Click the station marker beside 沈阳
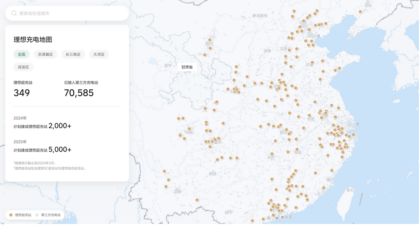This screenshot has width=420, height=225. point(360,11)
